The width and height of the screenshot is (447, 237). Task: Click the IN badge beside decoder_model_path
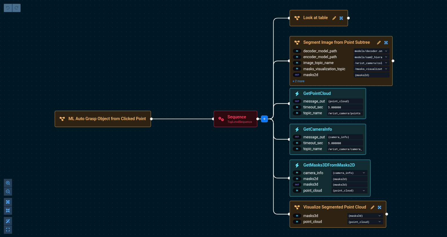tap(297, 51)
